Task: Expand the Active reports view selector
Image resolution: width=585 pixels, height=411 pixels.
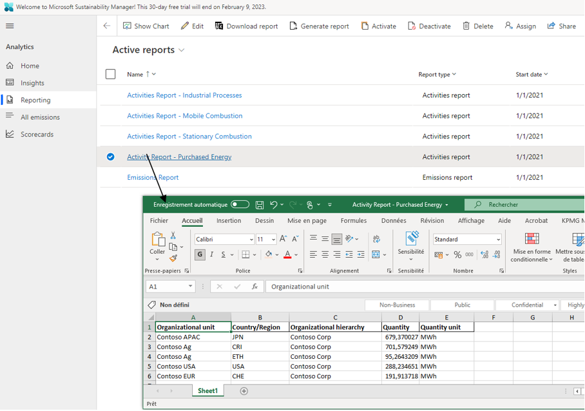Action: point(182,50)
